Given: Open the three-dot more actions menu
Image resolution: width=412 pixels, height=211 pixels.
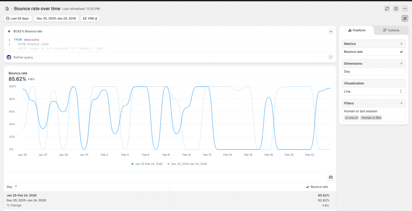Looking at the screenshot, I should pyautogui.click(x=405, y=9).
